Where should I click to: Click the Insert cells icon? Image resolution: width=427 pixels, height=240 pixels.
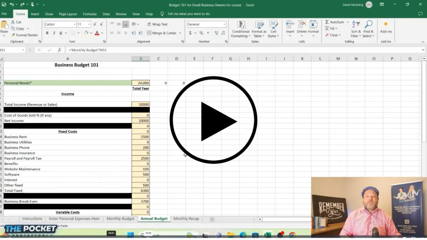290,25
